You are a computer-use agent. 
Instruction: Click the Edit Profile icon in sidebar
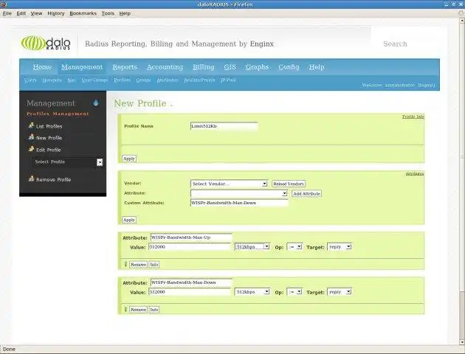click(x=31, y=149)
